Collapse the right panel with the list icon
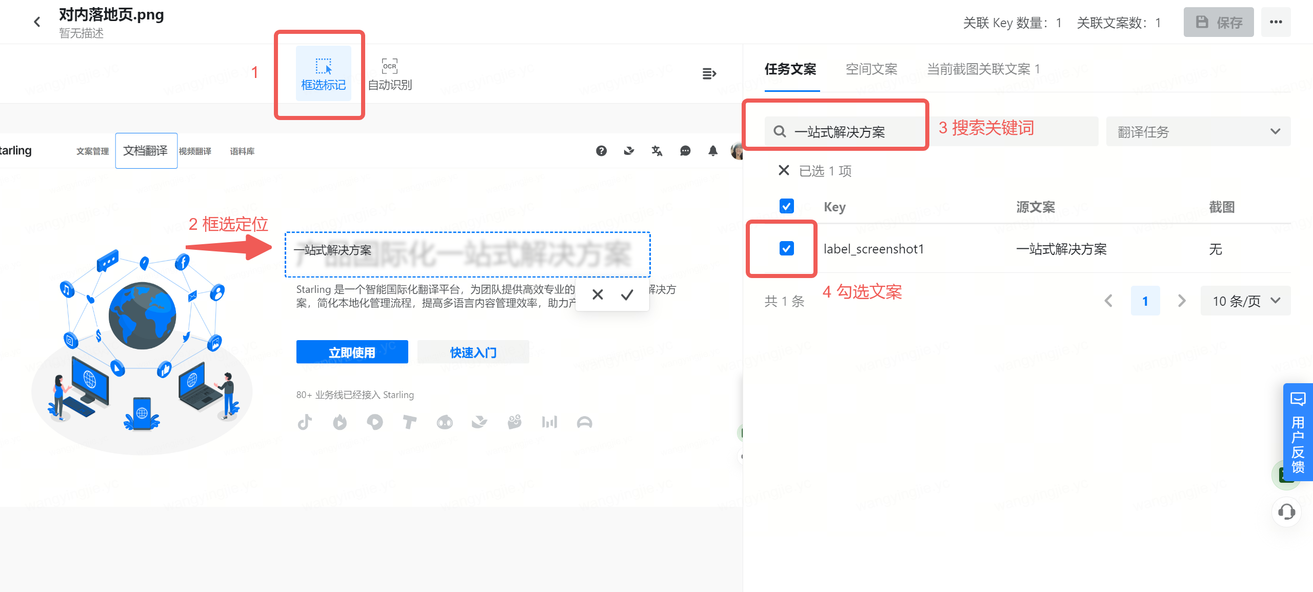This screenshot has height=592, width=1313. (709, 74)
